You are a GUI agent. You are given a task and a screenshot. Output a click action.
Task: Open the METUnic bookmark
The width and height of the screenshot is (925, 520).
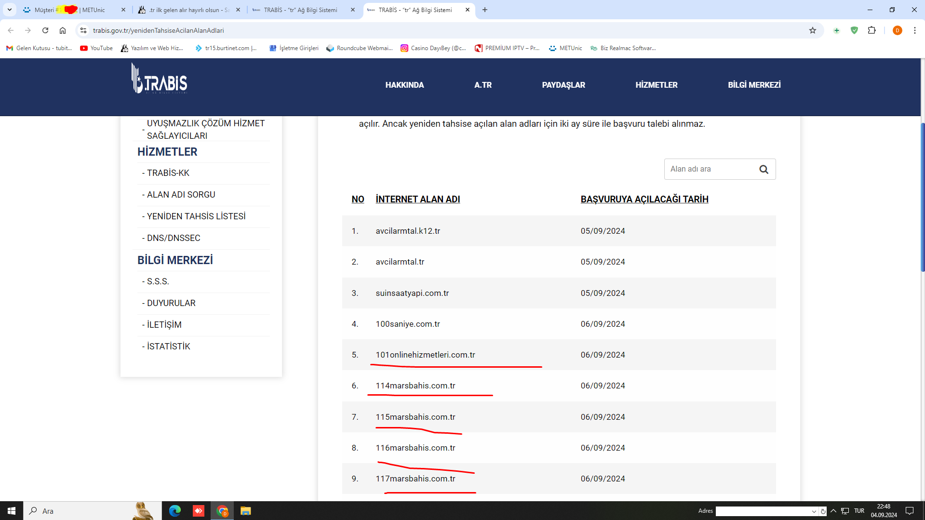pos(565,48)
